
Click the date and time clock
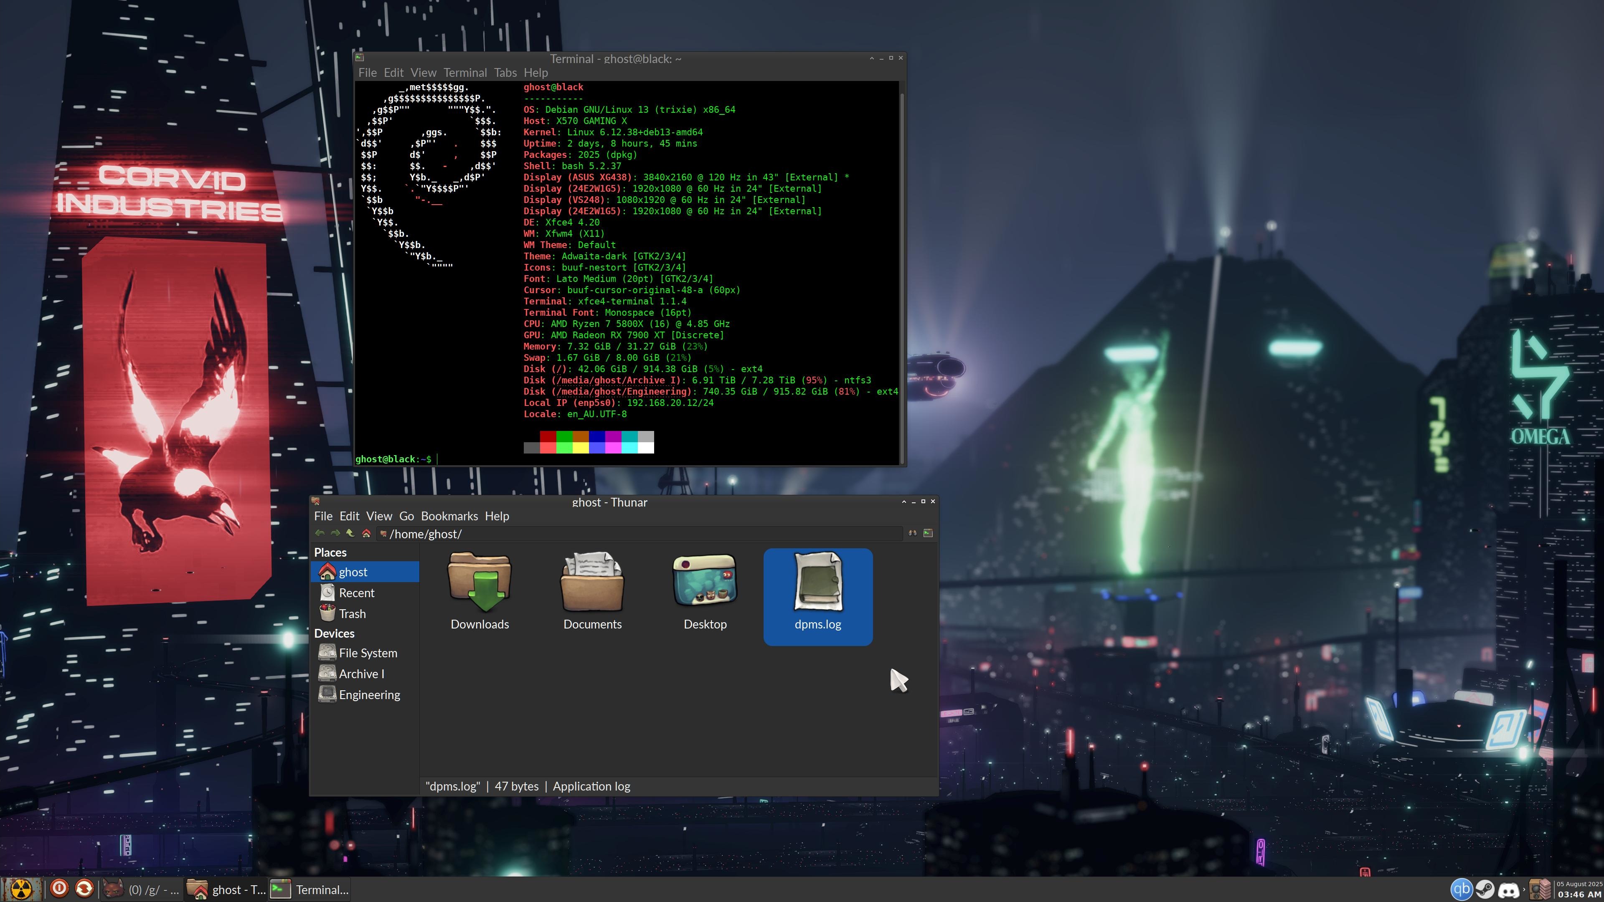tap(1579, 889)
